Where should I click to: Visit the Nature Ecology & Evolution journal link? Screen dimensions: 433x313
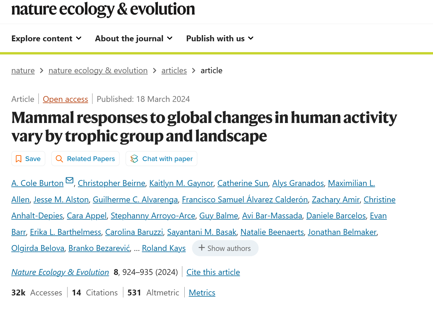pos(60,272)
